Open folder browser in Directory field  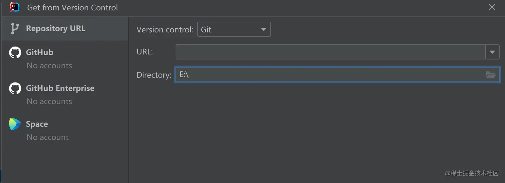tap(491, 75)
